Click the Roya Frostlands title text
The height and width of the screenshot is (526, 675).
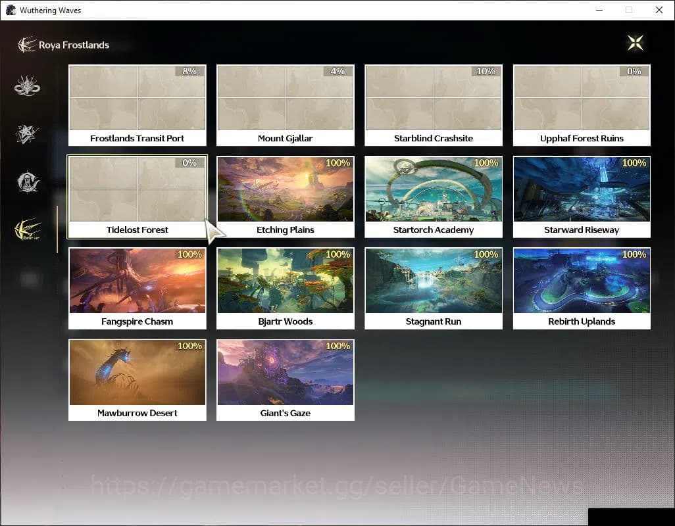(74, 45)
